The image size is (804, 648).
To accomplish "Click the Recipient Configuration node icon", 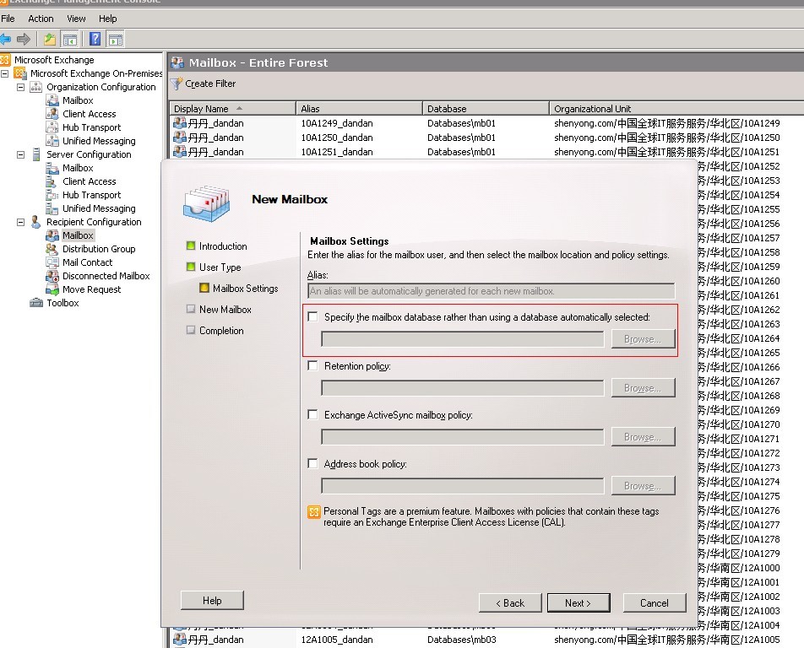I will [35, 222].
